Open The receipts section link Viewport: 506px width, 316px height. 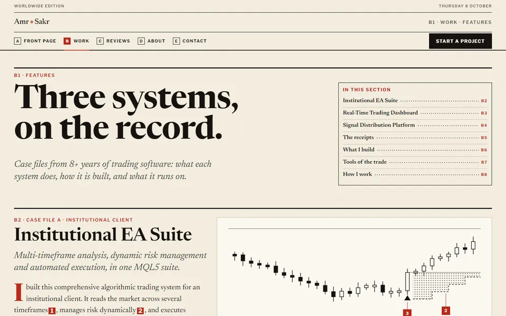[x=415, y=137]
